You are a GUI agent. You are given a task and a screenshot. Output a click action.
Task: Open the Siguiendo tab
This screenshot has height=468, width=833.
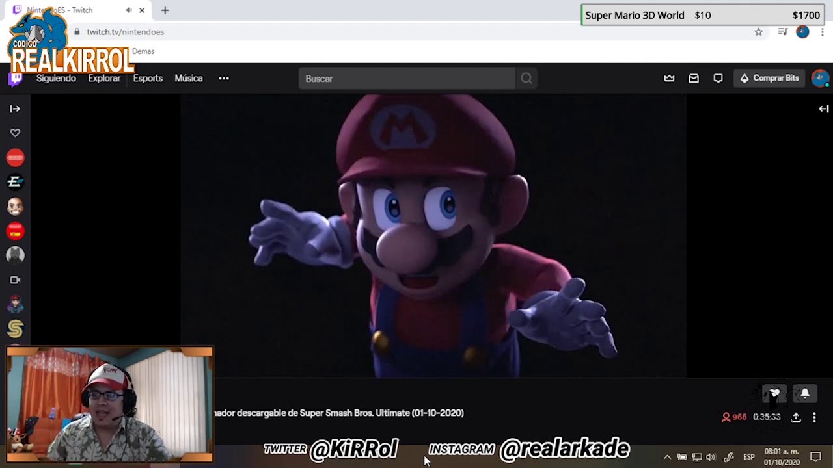(x=56, y=78)
